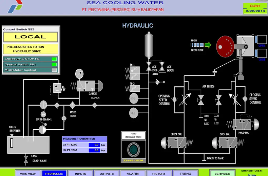This screenshot has width=268, height=176.
Task: Open the TREND tab
Action: [x=185, y=173]
